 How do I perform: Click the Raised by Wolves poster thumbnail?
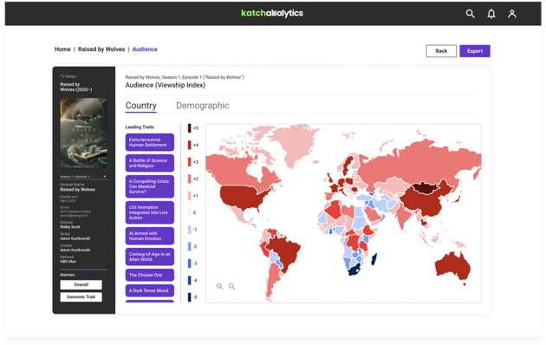pos(83,133)
